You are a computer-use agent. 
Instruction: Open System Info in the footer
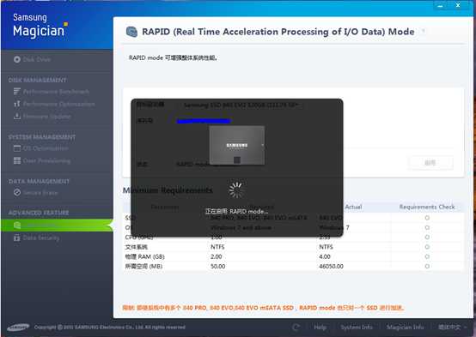tap(357, 327)
